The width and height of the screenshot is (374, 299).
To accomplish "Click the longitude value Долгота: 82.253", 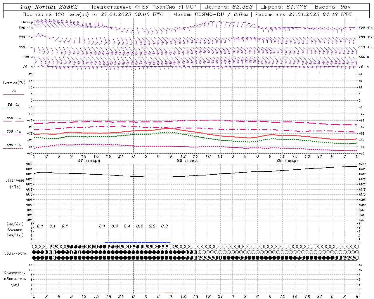I will pyautogui.click(x=228, y=7).
